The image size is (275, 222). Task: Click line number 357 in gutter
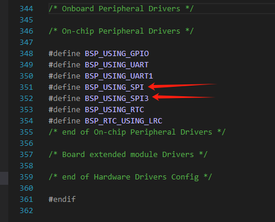click(x=27, y=155)
